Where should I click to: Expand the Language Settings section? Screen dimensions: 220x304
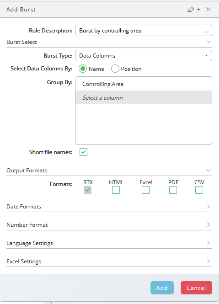(109, 243)
